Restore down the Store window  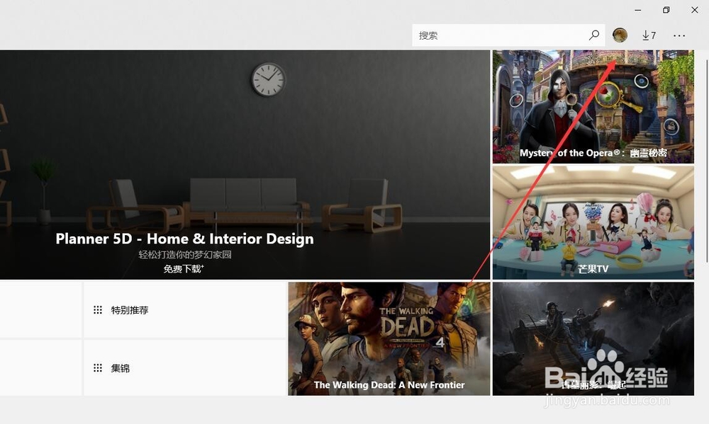point(666,10)
